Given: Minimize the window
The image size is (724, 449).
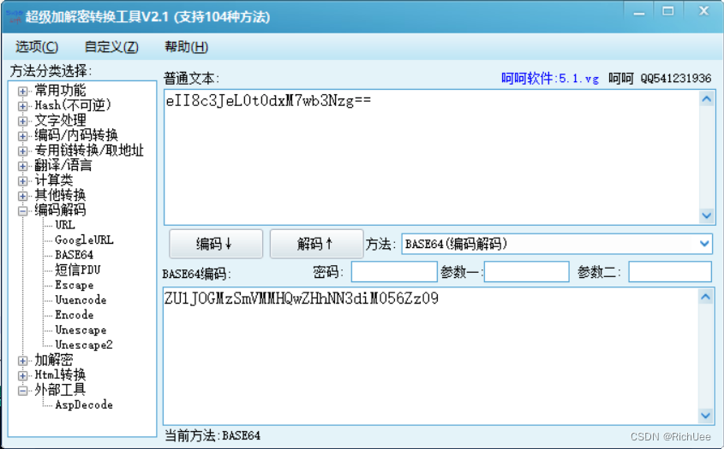Looking at the screenshot, I should click(639, 13).
